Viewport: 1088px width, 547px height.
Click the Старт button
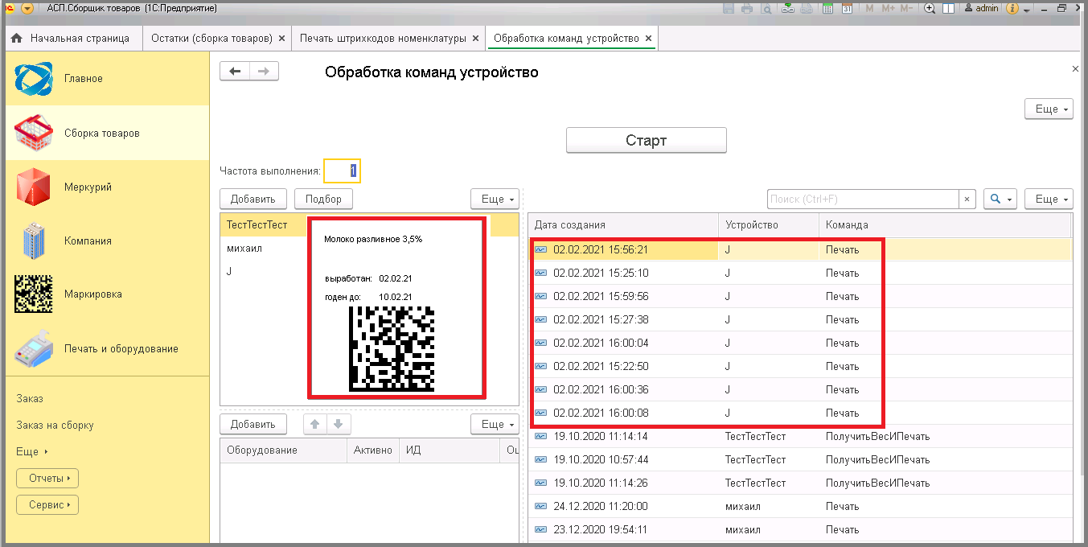[647, 140]
